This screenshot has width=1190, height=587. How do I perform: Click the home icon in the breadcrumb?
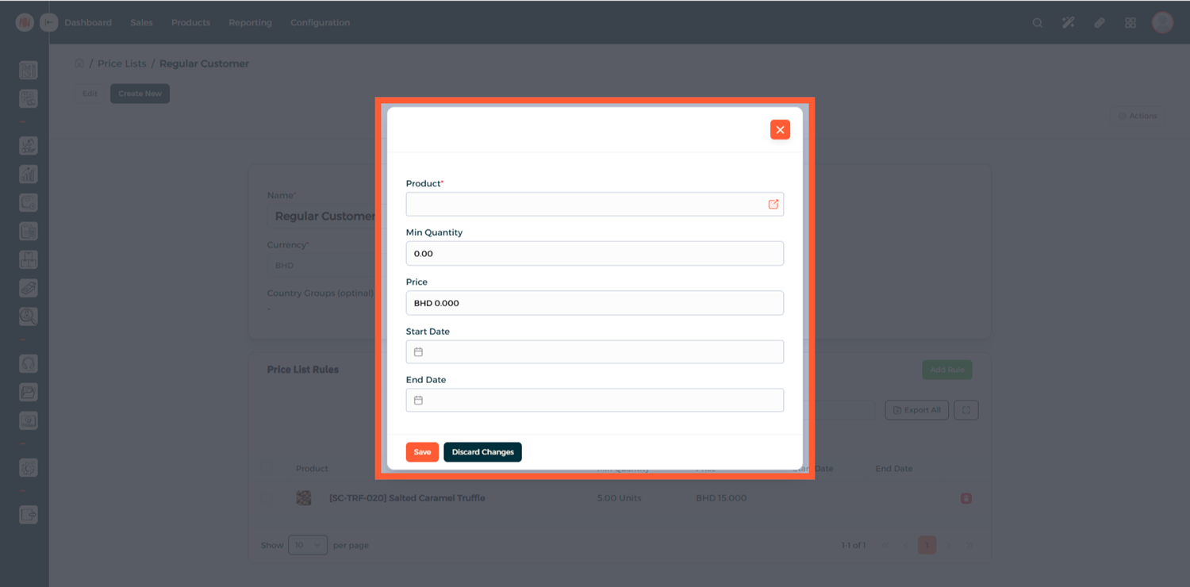tap(79, 63)
